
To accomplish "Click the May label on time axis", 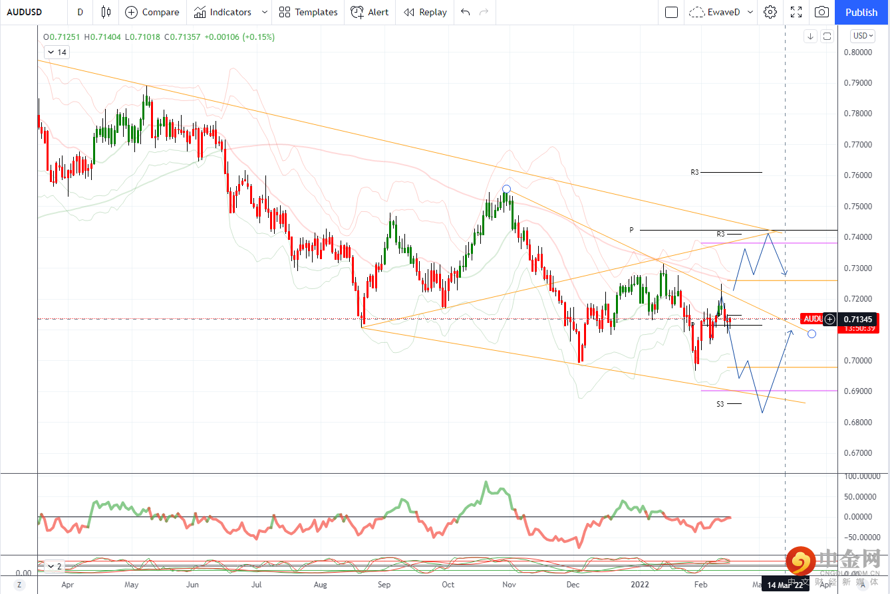I will pos(132,585).
